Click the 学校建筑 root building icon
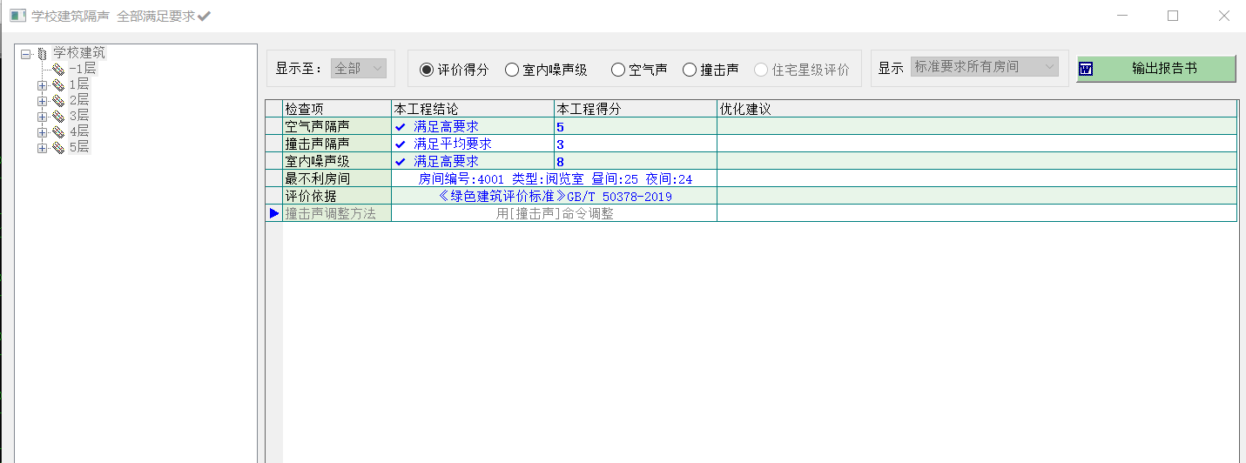This screenshot has height=463, width=1246. point(42,54)
